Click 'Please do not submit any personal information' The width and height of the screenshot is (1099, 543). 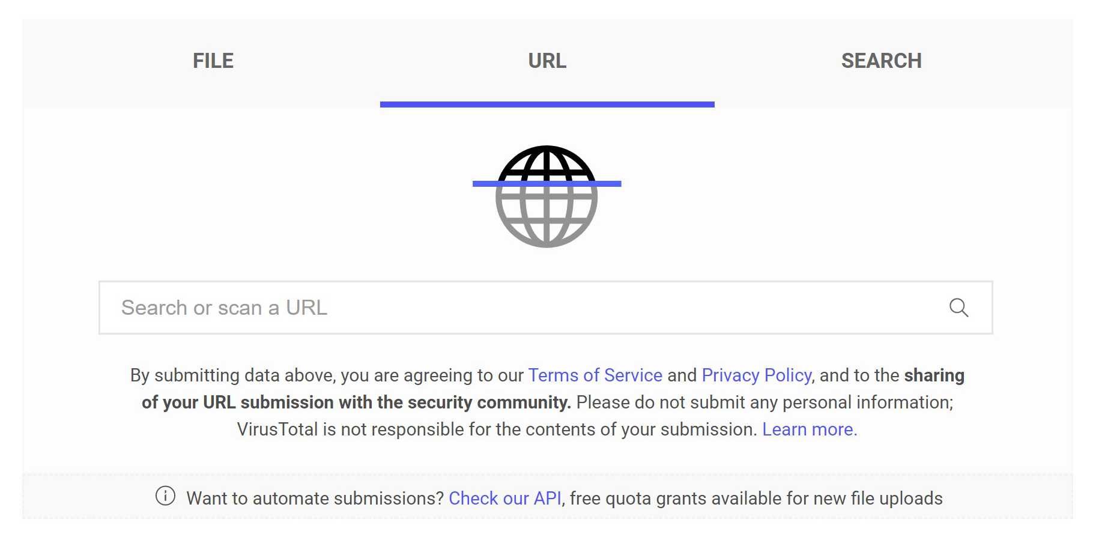764,402
